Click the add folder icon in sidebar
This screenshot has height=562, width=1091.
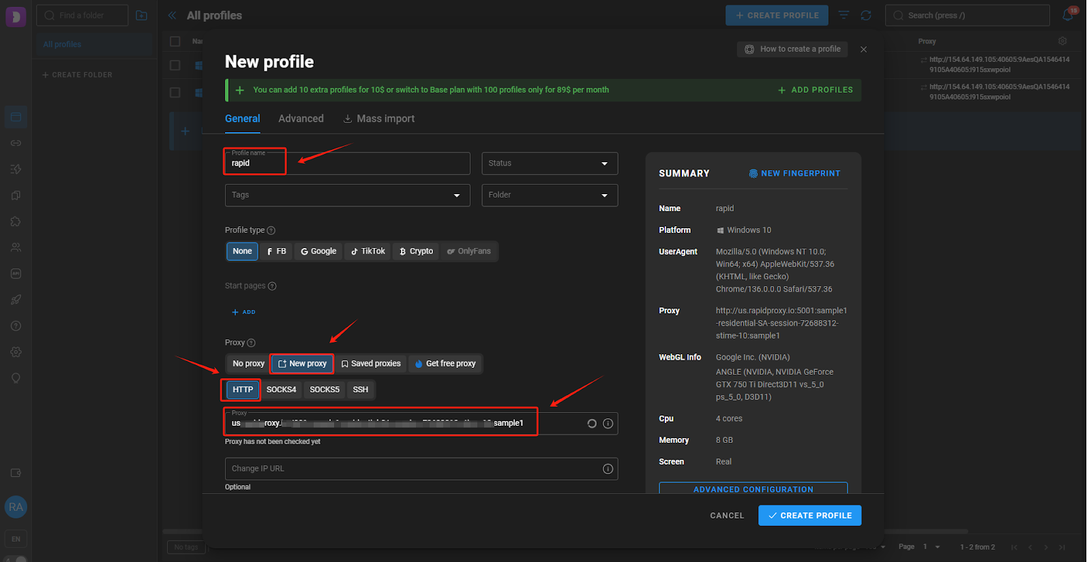click(141, 15)
